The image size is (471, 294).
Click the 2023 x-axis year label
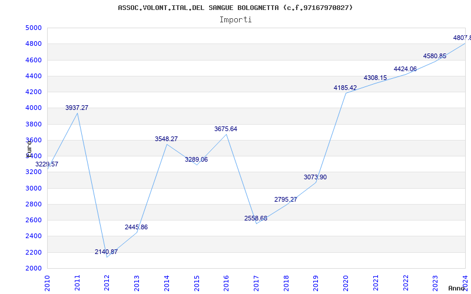point(435,283)
